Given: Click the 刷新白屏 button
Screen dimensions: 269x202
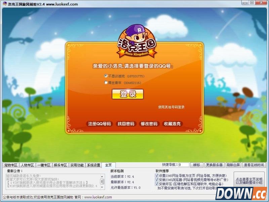Looking at the screenshot, I should [x=233, y=165].
